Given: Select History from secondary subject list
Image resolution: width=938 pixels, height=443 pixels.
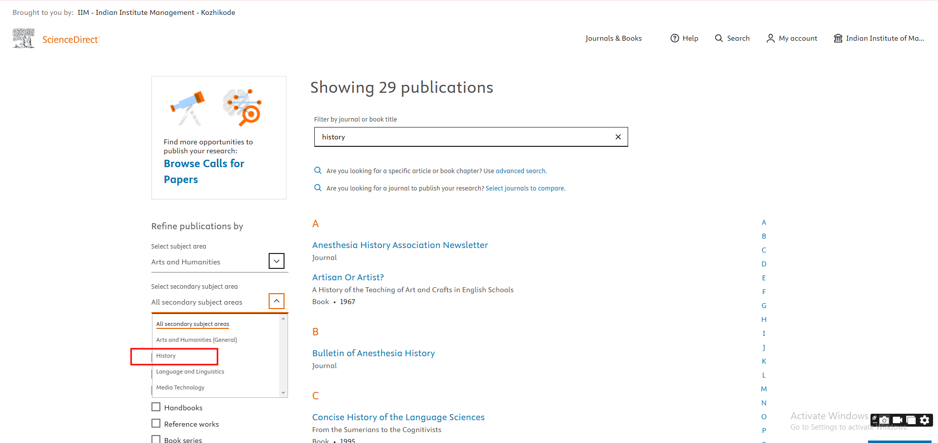Looking at the screenshot, I should 166,356.
